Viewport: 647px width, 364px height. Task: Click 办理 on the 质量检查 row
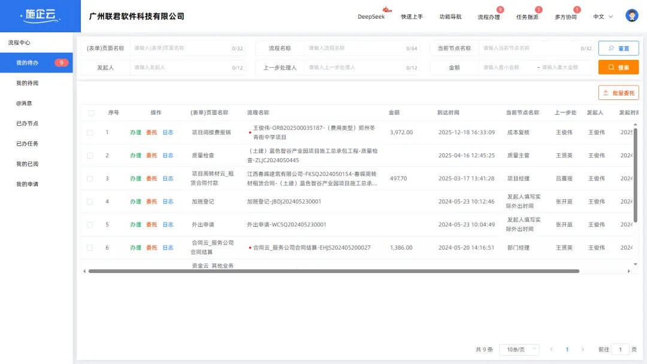(x=135, y=155)
